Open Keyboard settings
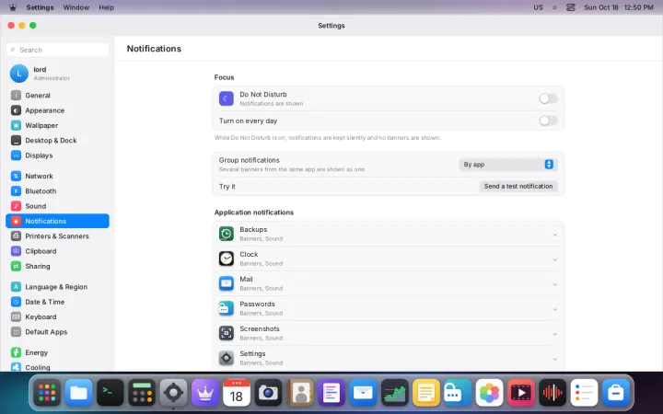 coord(57,316)
